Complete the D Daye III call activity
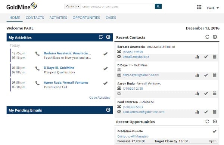The width and height of the screenshot is (224, 145). coord(105,68)
